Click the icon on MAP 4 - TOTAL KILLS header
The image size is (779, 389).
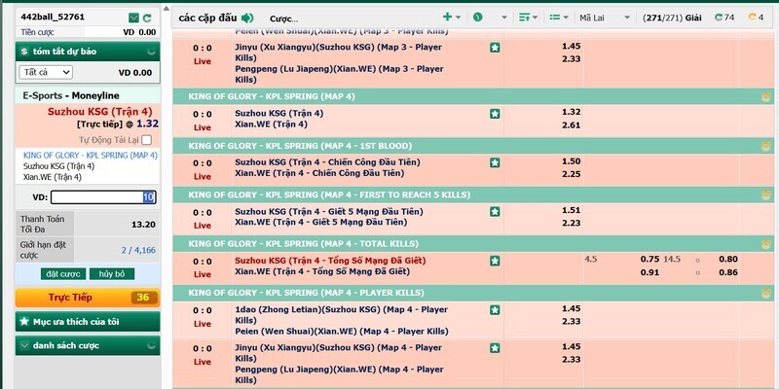pyautogui.click(x=766, y=244)
